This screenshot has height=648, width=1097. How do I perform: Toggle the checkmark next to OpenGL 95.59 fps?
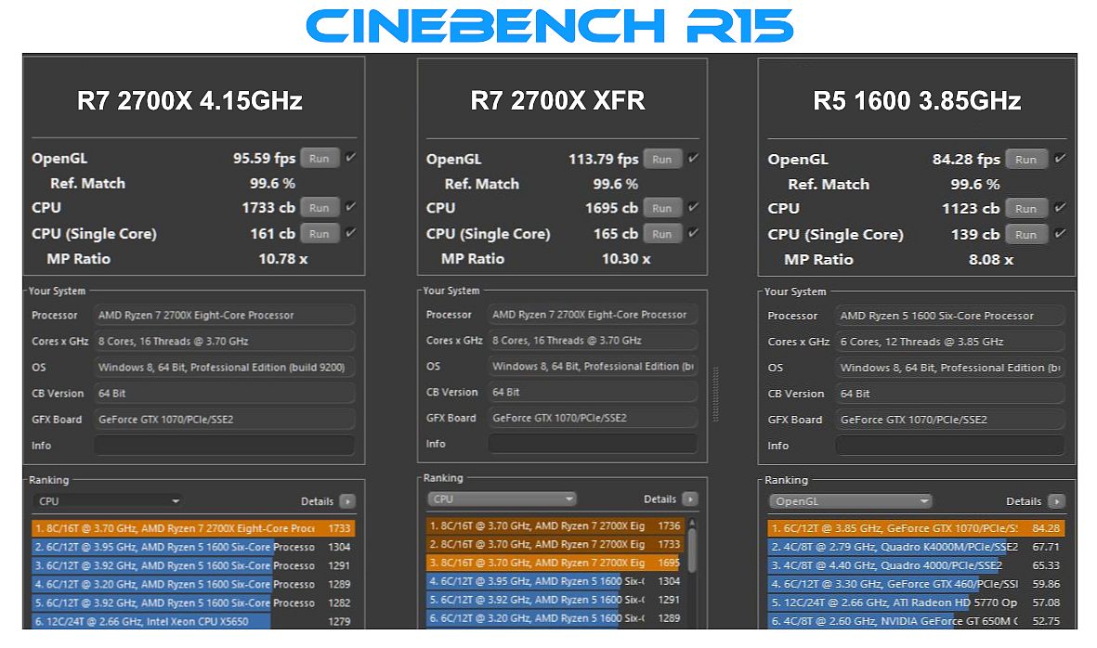point(350,158)
